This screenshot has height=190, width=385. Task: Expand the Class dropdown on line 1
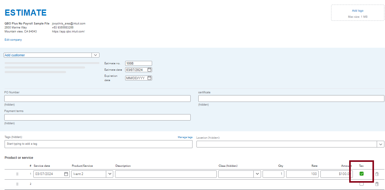257,174
